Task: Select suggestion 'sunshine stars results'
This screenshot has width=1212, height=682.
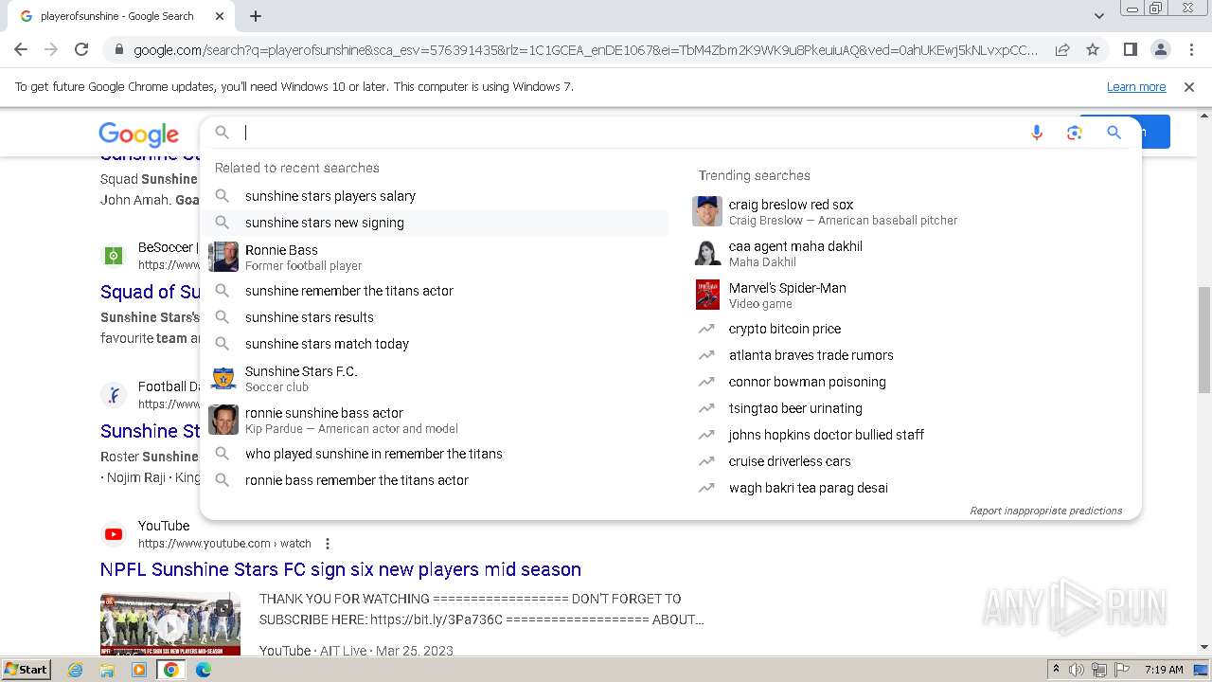Action: coord(435,317)
